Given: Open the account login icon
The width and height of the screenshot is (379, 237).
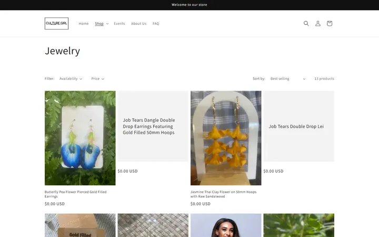Looking at the screenshot, I should pyautogui.click(x=318, y=24).
